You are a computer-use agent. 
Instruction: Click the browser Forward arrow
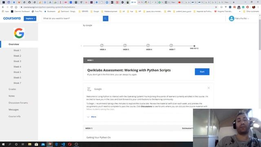tap(7, 7)
